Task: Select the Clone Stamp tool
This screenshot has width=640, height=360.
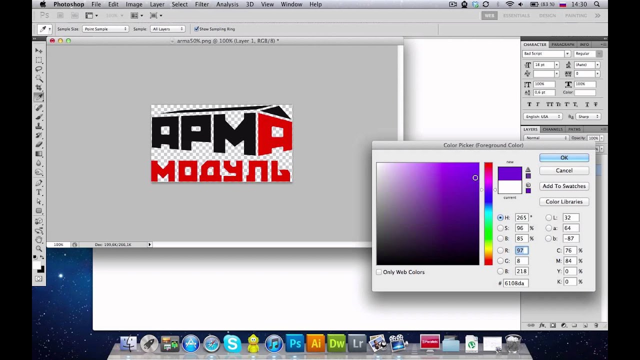Action: click(38, 126)
